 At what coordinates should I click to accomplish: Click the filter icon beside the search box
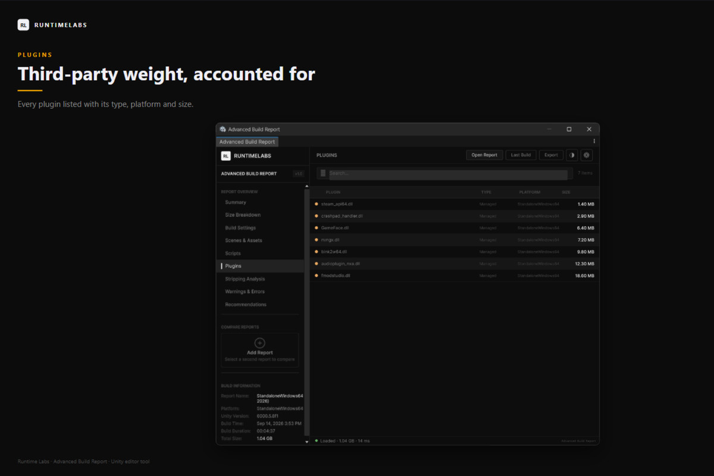323,173
